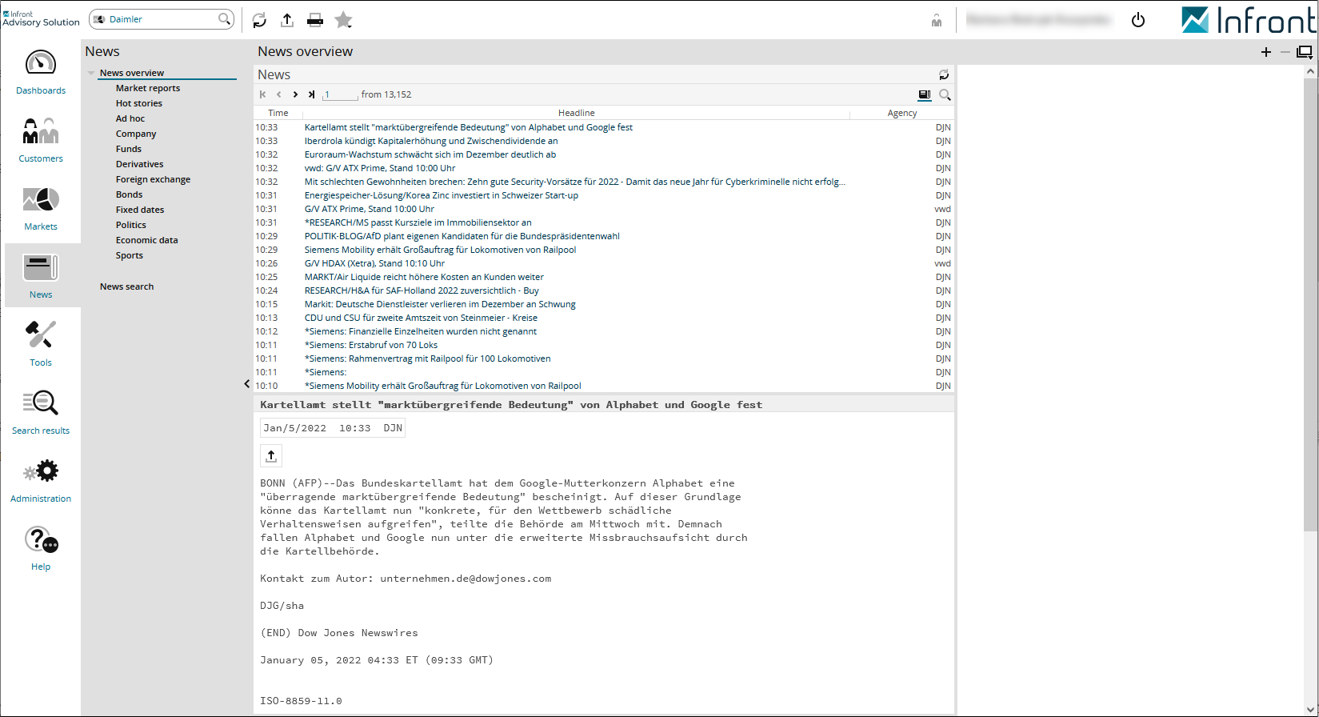Collapse the News overview tree node
Screen dimensions: 1319x717
91,73
